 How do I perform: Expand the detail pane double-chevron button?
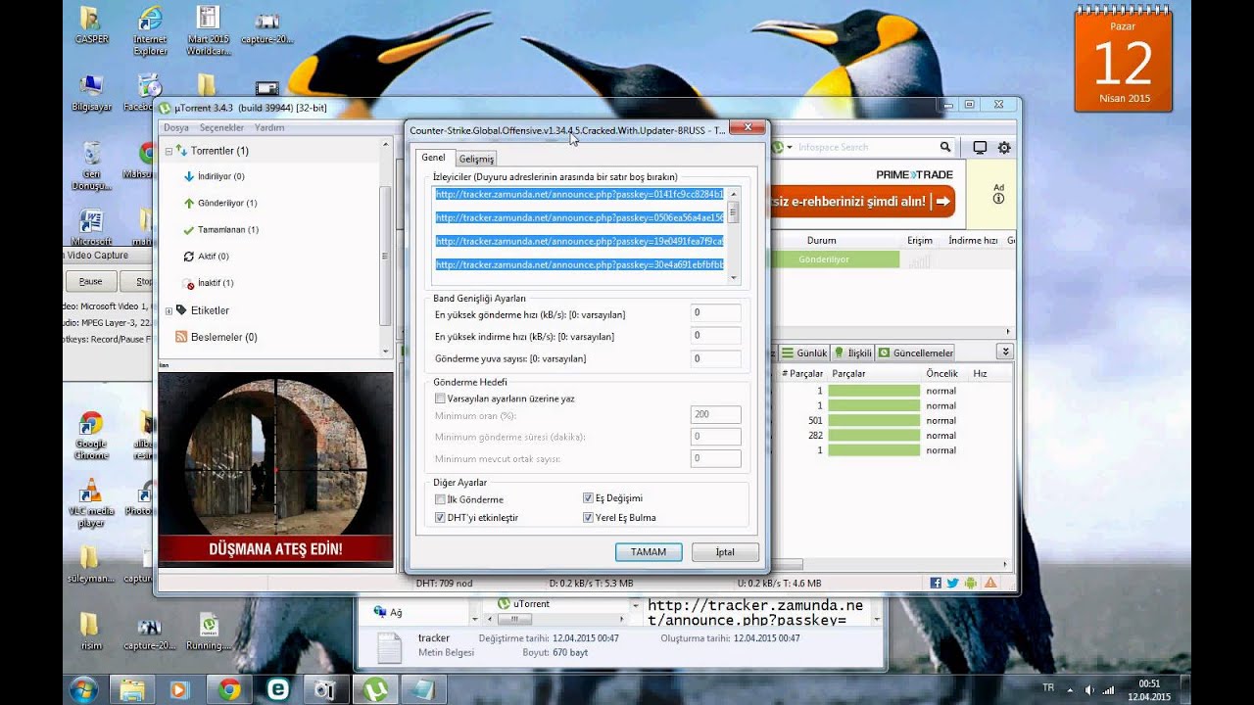(1004, 352)
